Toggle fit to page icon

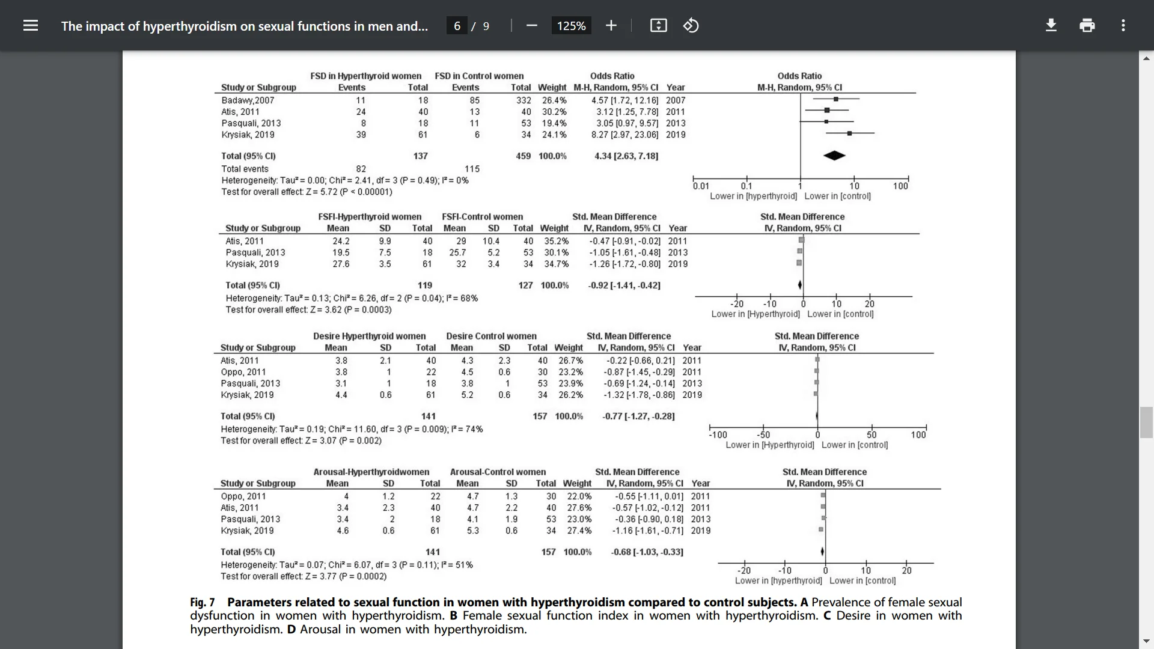659,25
